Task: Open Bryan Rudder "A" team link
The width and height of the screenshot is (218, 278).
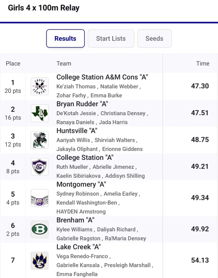Action: [x=82, y=104]
